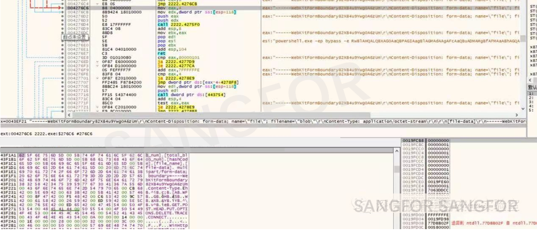Viewport: 537px width, 234px height.
Task: Click the disassembly vertical scrollbar down arrow
Action: coord(523,109)
